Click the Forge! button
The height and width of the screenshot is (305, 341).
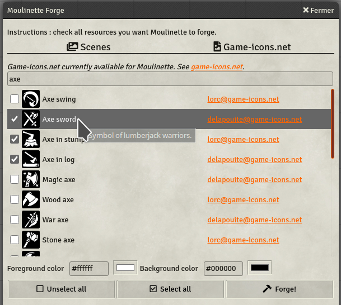click(279, 289)
